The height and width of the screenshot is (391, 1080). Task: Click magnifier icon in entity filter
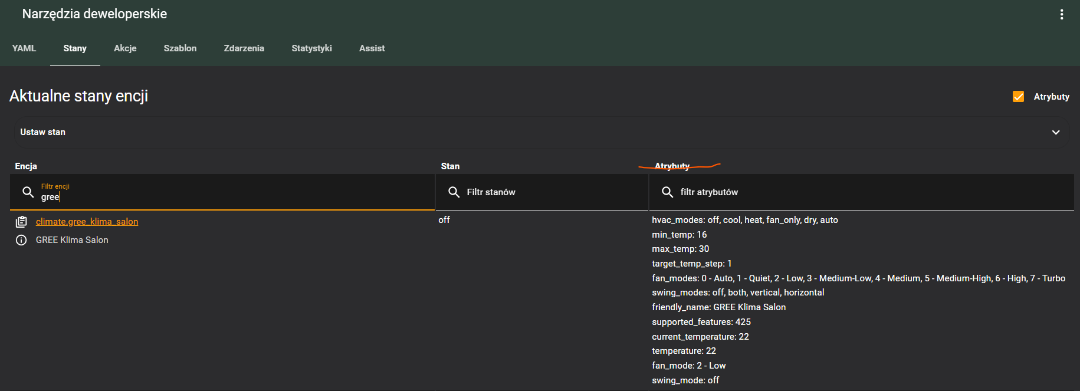pos(28,192)
